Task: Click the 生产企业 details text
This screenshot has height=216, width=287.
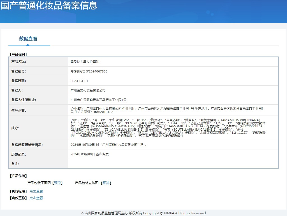Action: click(167, 110)
